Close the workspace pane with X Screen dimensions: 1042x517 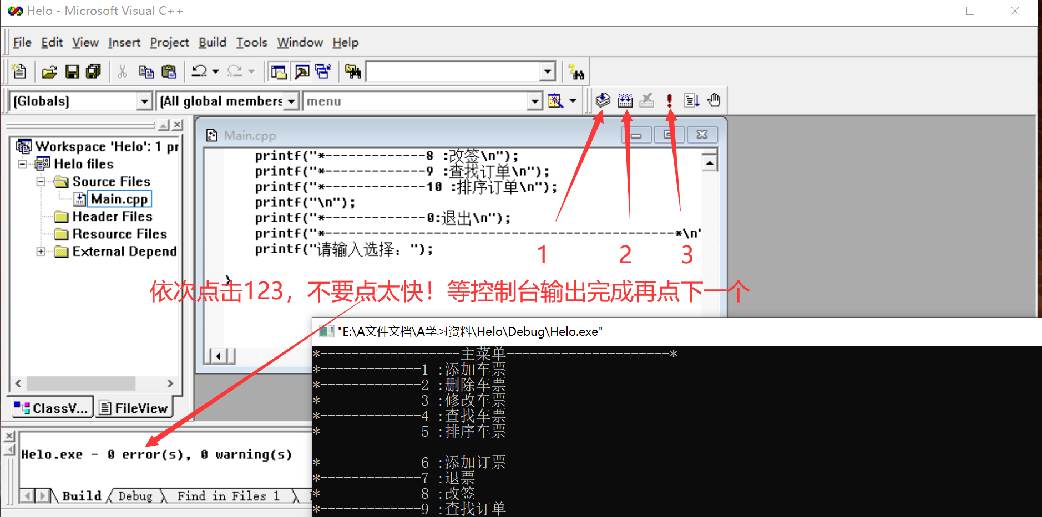pyautogui.click(x=178, y=125)
